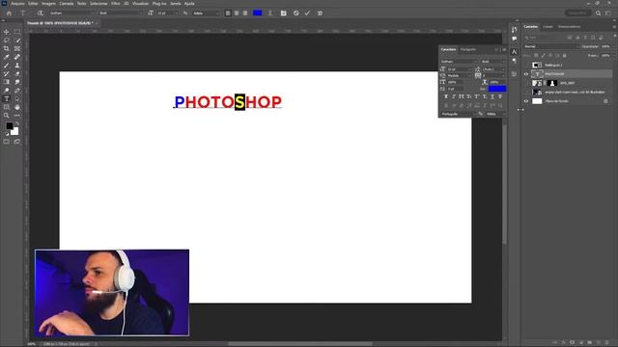Switch to the Parágrafo tab
The height and width of the screenshot is (347, 618).
468,49
